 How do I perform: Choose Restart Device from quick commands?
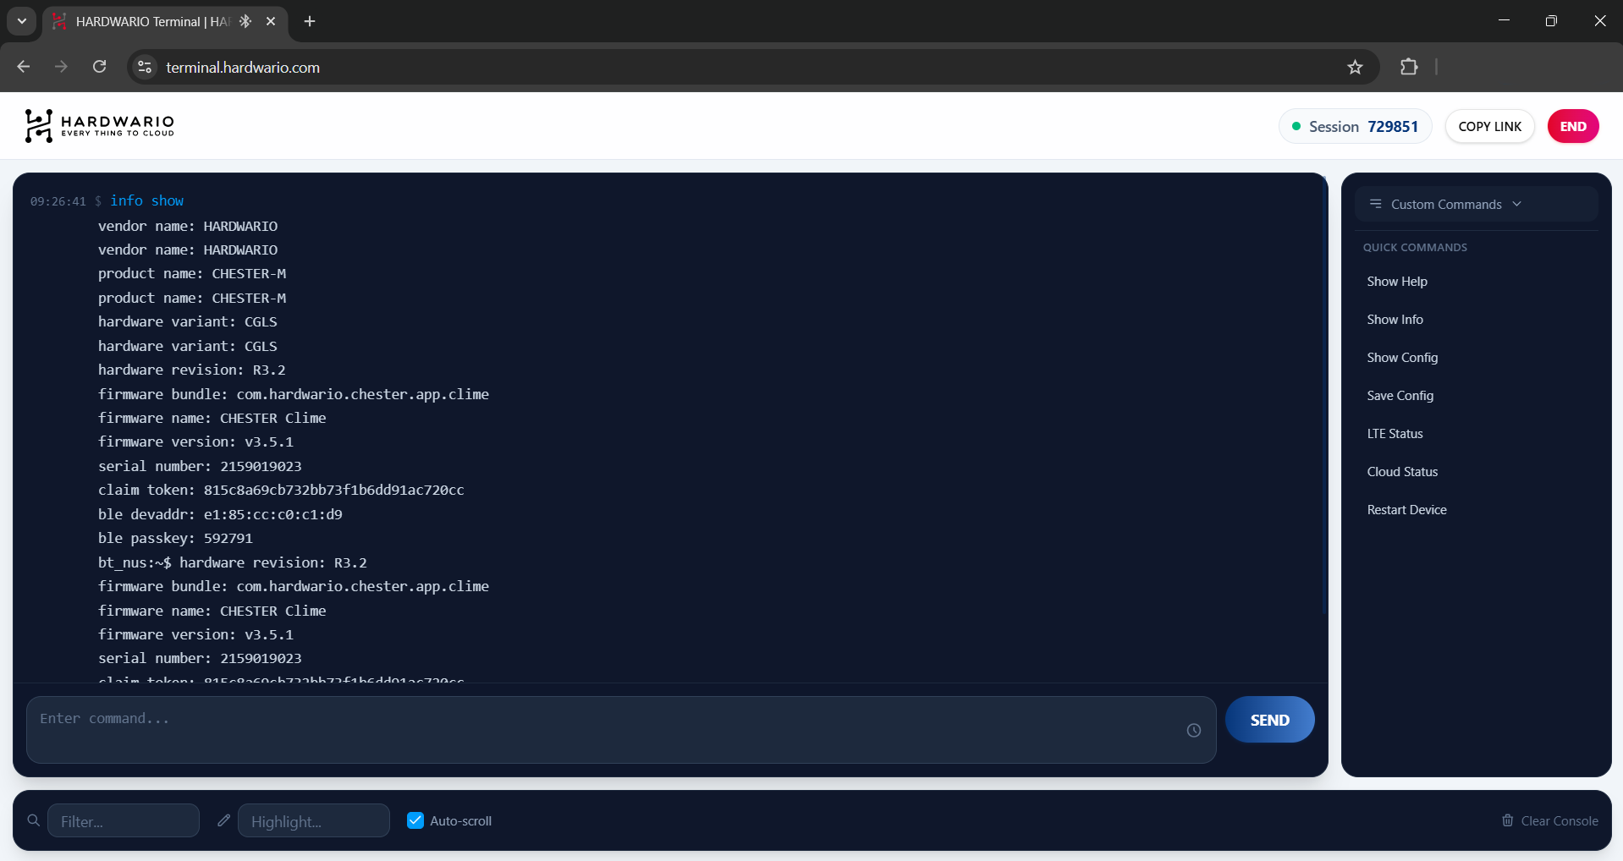[x=1406, y=510]
